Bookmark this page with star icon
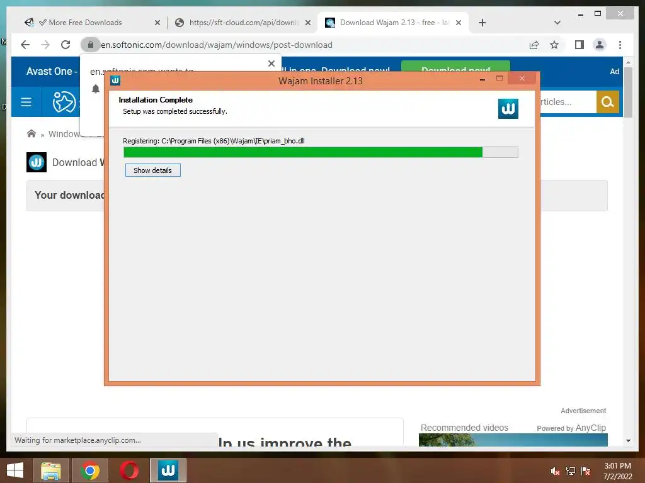The image size is (645, 483). (554, 45)
